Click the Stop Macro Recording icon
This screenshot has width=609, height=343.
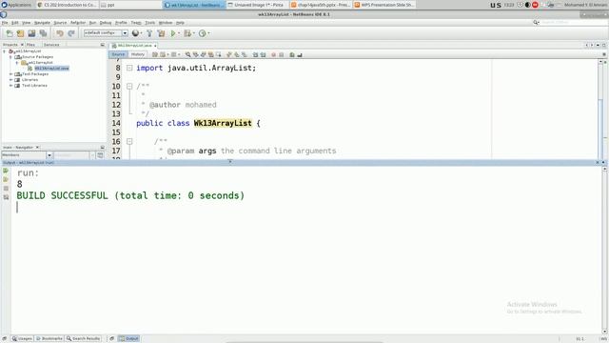pos(282,55)
